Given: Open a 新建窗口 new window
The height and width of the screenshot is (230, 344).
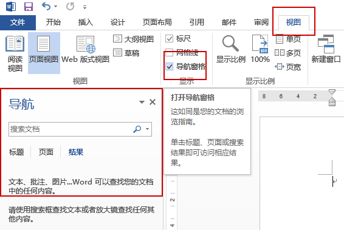Looking at the screenshot, I should coord(326,49).
